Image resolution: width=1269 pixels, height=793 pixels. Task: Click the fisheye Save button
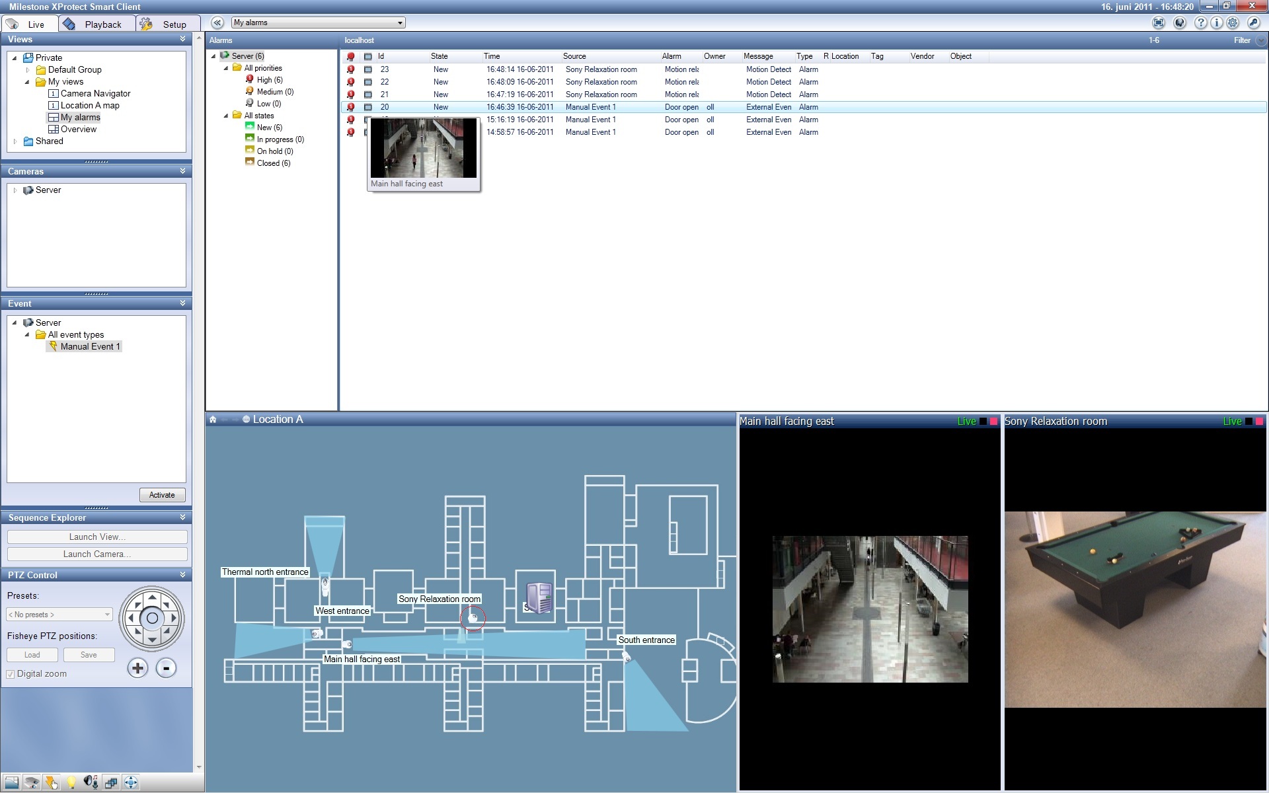click(x=89, y=655)
